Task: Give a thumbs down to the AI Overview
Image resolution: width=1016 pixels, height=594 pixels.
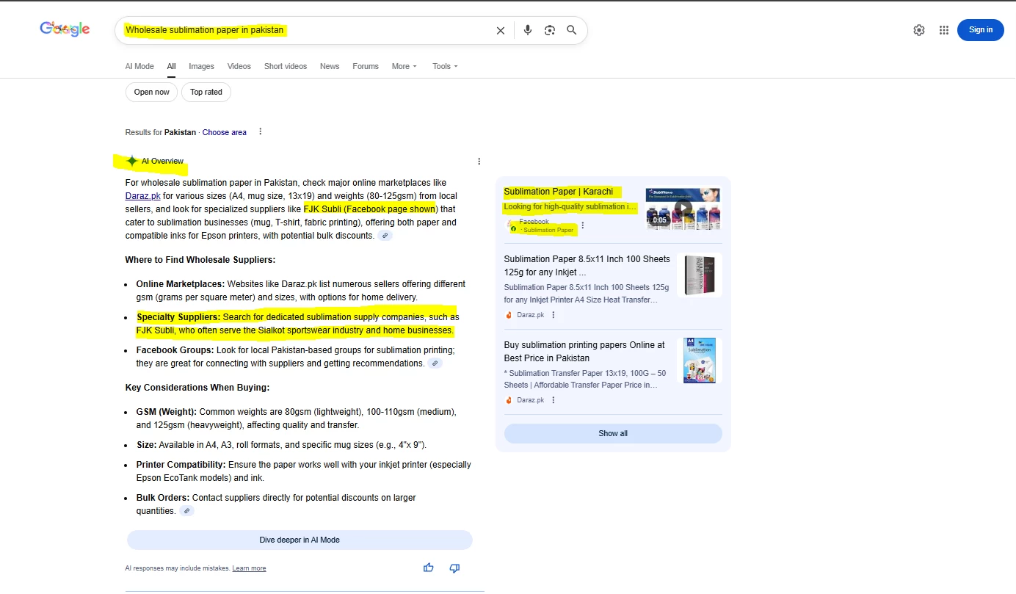Action: 454,568
